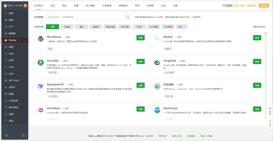
Task: Click 立即体验 orange button
Action: point(264,6)
